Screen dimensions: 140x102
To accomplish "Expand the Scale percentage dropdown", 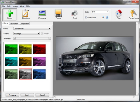I will pyautogui.click(x=107, y=12).
